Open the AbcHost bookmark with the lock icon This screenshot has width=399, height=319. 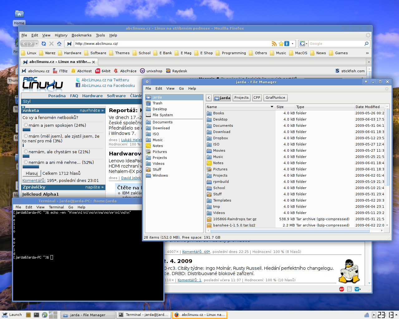coord(81,71)
